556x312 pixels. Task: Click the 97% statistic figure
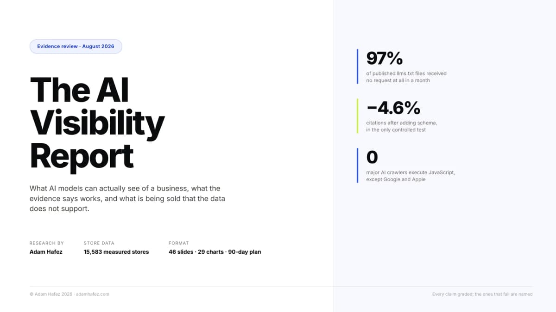tap(385, 58)
